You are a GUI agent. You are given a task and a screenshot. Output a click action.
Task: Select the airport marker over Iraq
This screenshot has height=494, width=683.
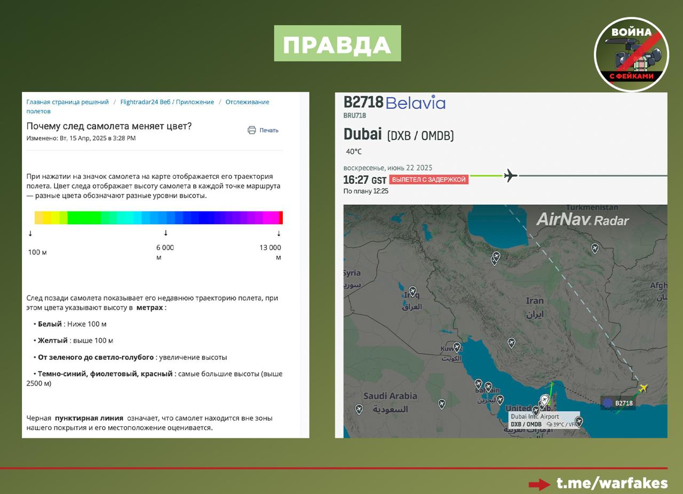(x=412, y=292)
